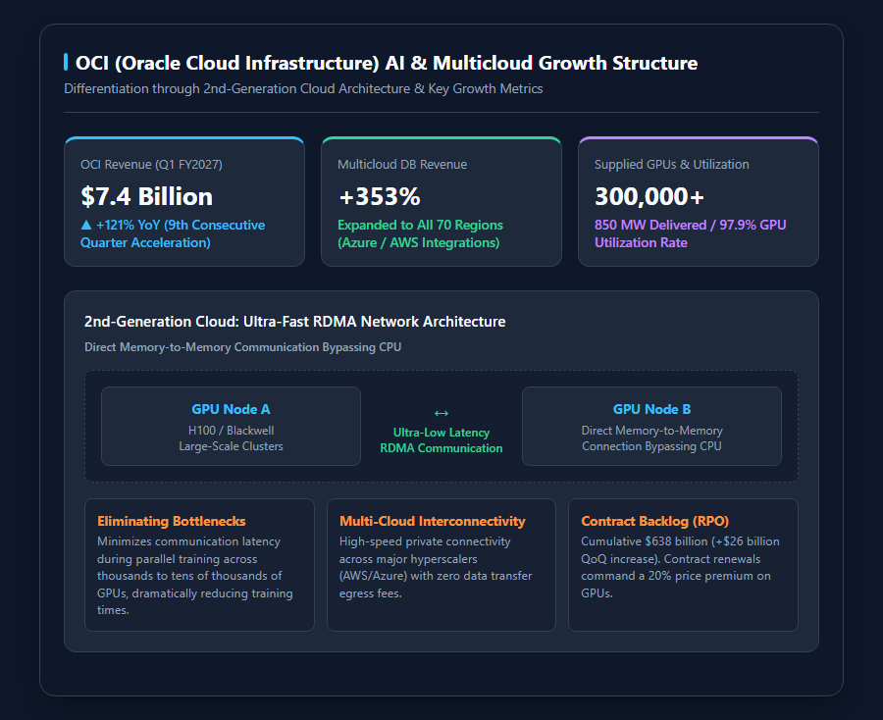Viewport: 883px width, 720px height.
Task: Click the double-headed arrow between the GPU nodes
Action: [441, 414]
